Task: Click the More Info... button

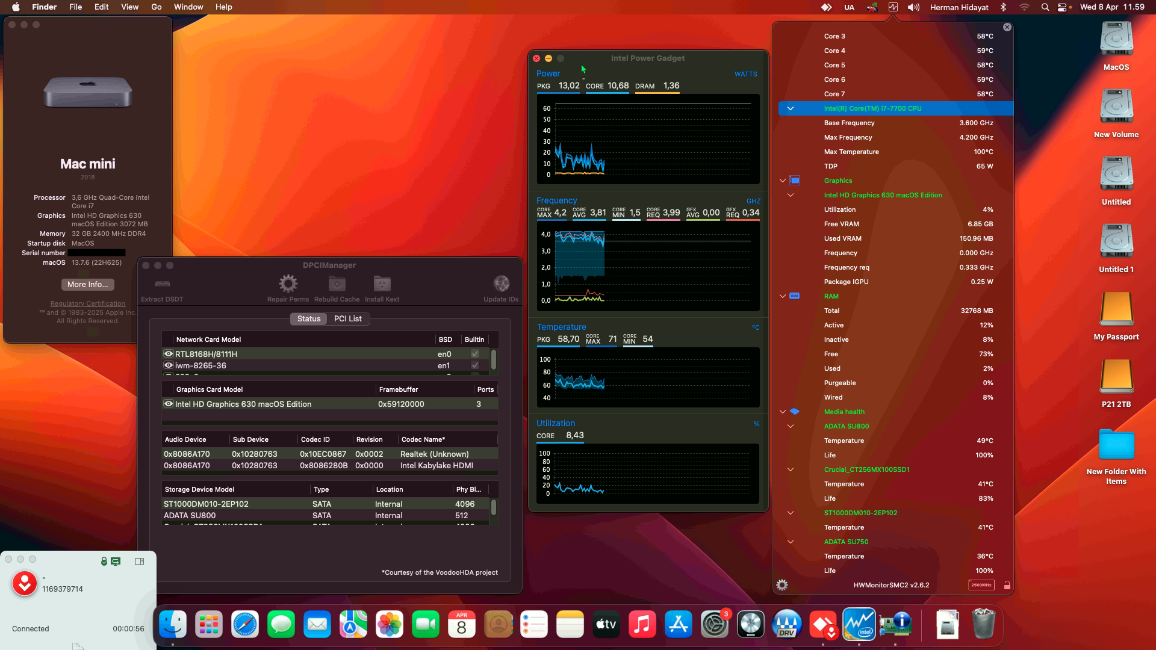Action: (x=88, y=284)
